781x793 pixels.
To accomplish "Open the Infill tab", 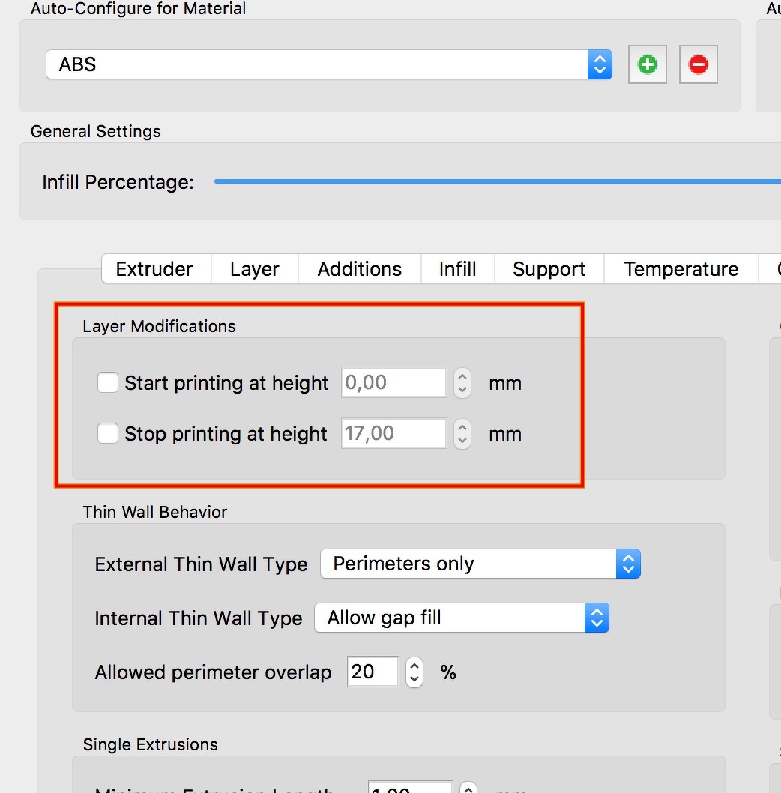I will 457,269.
